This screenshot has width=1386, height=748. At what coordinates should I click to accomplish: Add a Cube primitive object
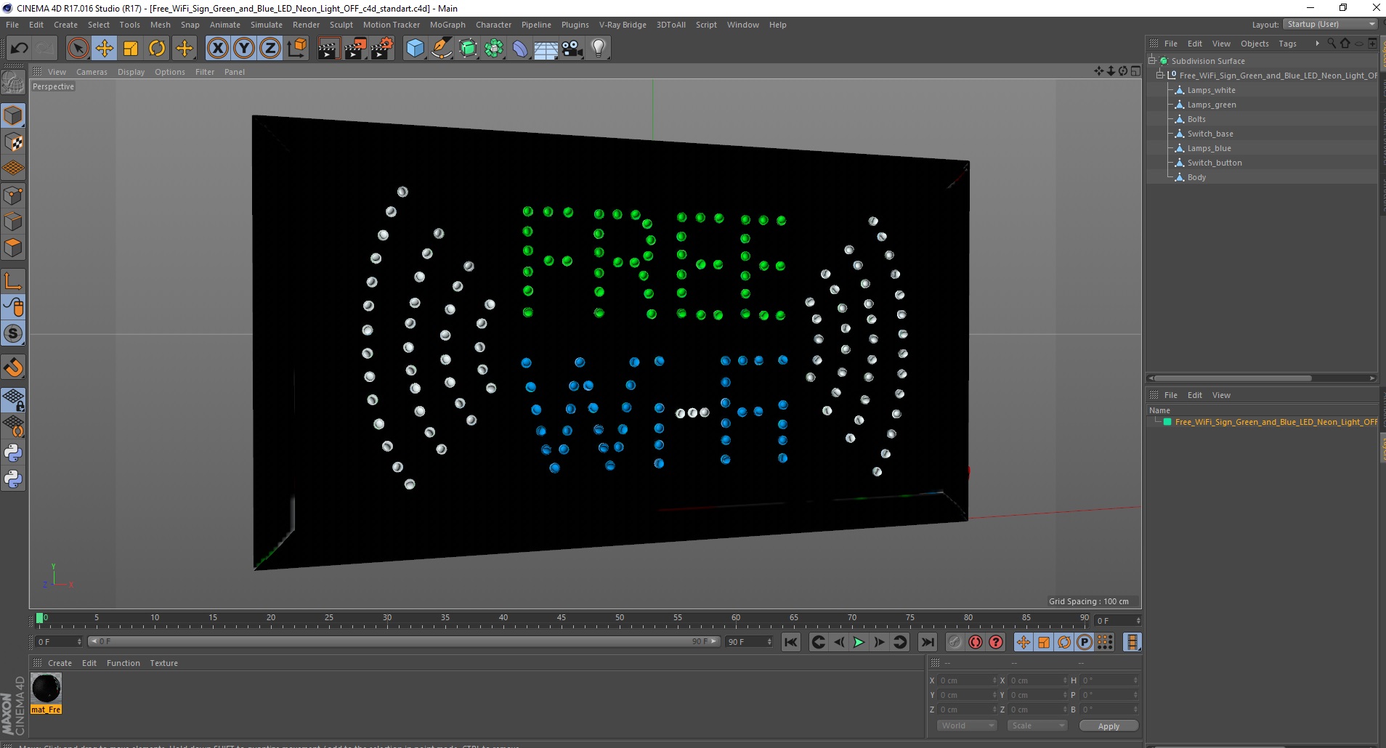pos(415,49)
